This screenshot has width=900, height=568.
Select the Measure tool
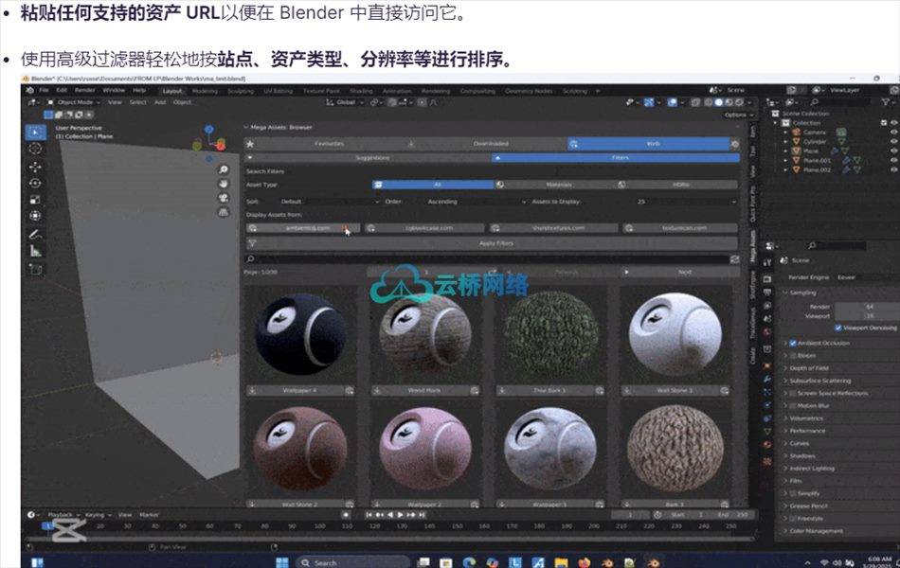[x=36, y=251]
